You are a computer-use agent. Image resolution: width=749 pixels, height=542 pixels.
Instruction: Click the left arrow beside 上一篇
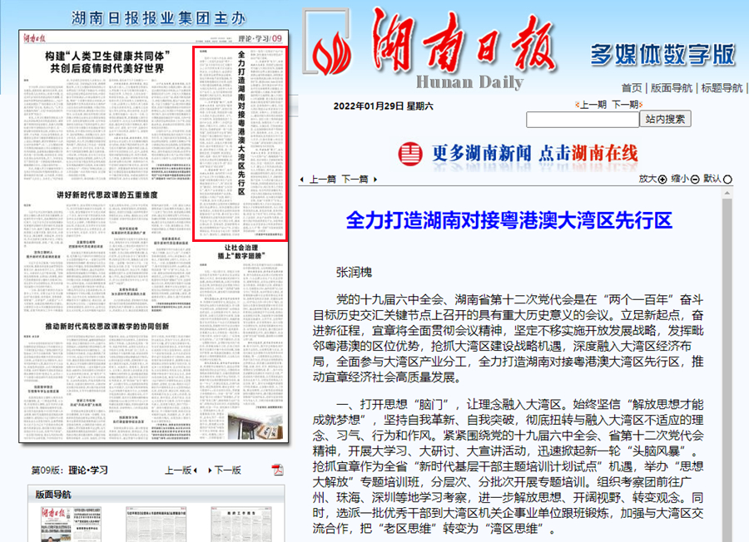(x=302, y=180)
